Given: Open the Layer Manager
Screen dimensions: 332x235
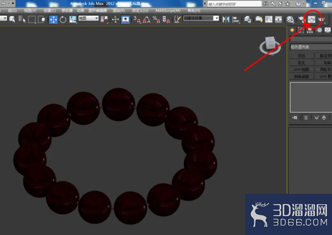Looking at the screenshot, I should click(247, 20).
